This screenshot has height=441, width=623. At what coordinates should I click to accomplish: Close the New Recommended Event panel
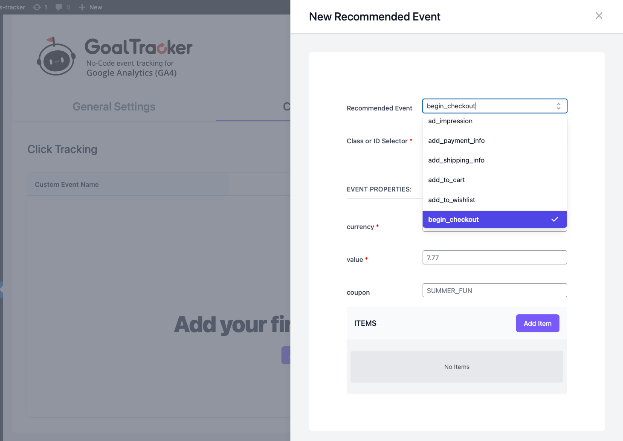pyautogui.click(x=599, y=16)
